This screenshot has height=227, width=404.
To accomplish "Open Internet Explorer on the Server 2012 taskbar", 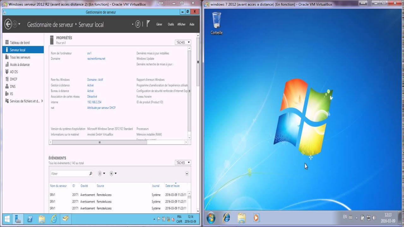I will tap(54, 218).
